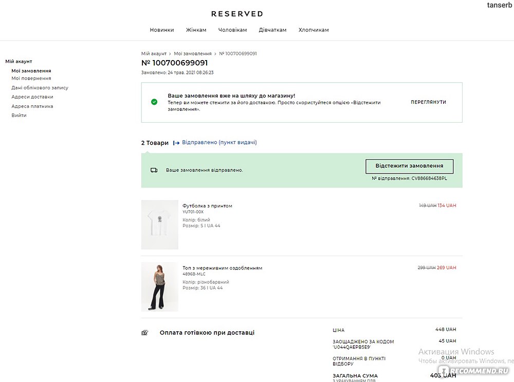Open the Хлопчикам menu
Image resolution: width=514 pixels, height=382 pixels.
pos(314,30)
